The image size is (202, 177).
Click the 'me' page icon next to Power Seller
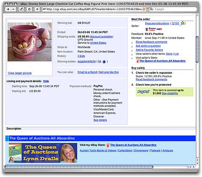point(159,29)
